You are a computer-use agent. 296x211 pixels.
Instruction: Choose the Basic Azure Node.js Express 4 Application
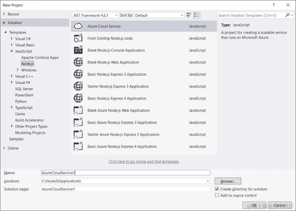118,146
